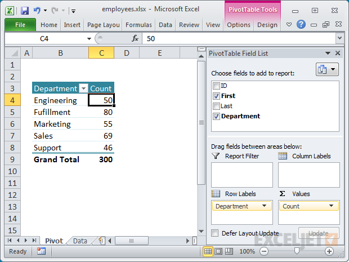
Task: Switch to Normal view in status bar
Action: pos(208,251)
